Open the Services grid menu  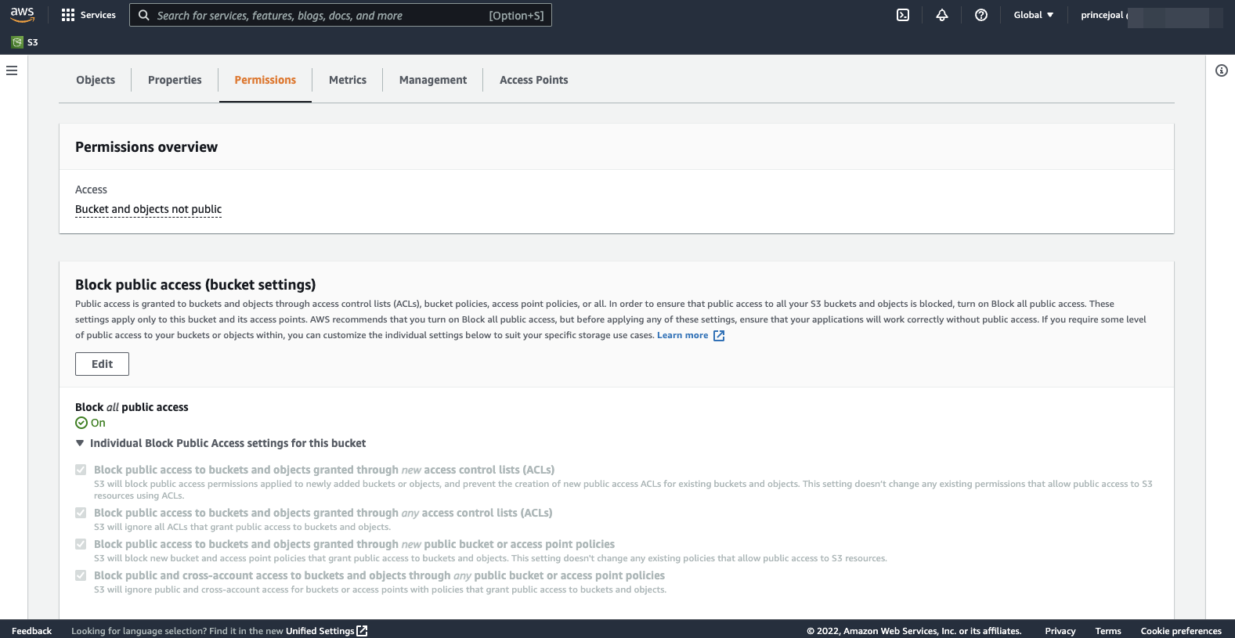88,15
